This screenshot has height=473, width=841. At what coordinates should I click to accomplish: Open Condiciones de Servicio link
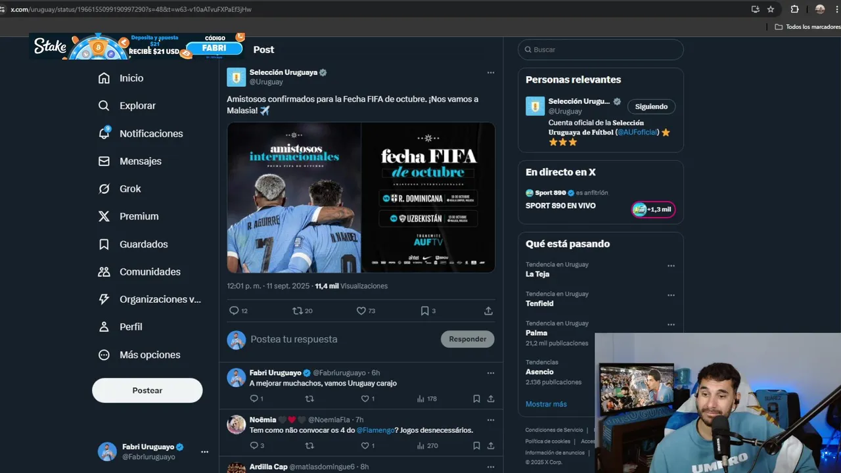point(554,430)
